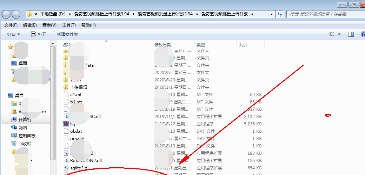
Task: Click the favorites star icon in sidebar
Action: click(x=10, y=47)
